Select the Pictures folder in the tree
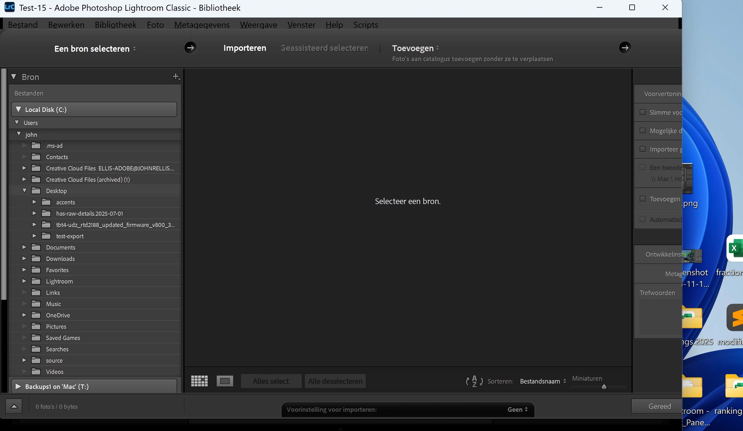Viewport: 743px width, 431px height. coord(56,326)
